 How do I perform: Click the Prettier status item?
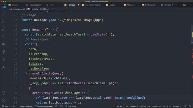click(x=177, y=106)
